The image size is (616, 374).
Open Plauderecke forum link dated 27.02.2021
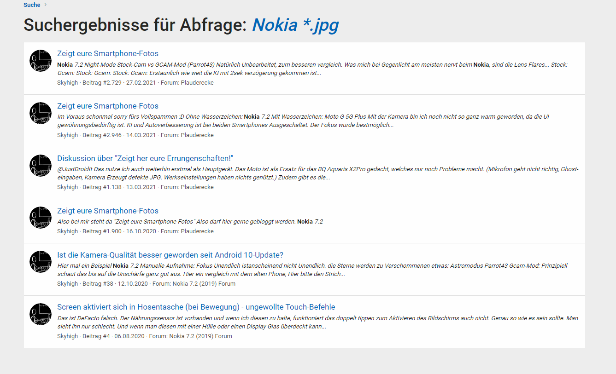(197, 83)
